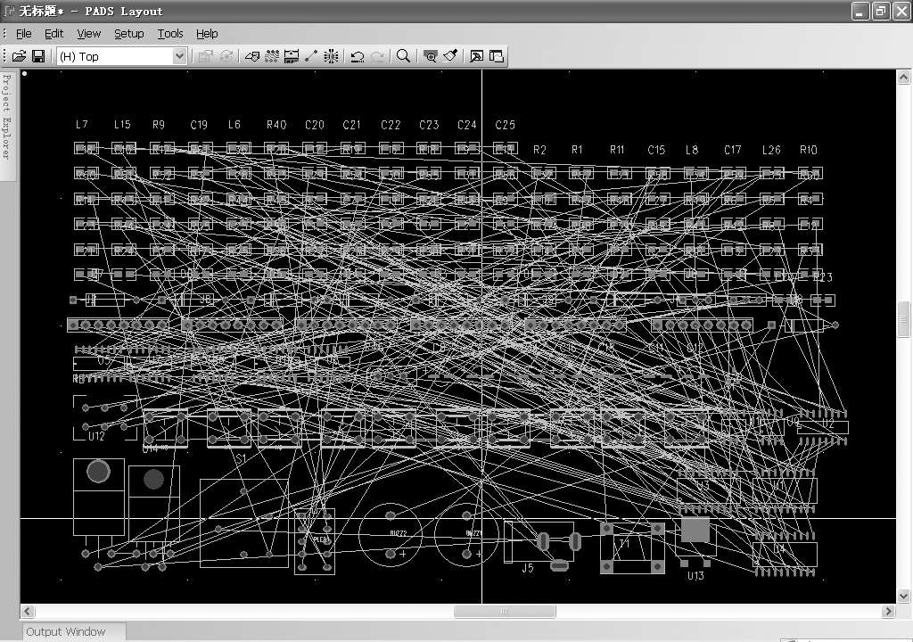Select the U13 component label

(x=695, y=576)
